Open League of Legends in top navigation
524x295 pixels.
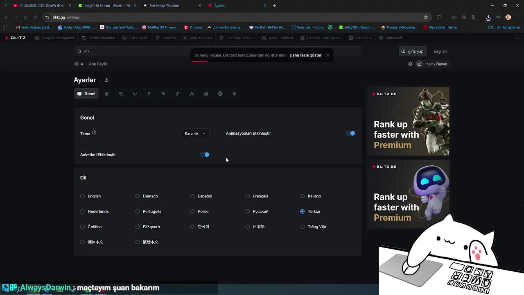pyautogui.click(x=54, y=38)
